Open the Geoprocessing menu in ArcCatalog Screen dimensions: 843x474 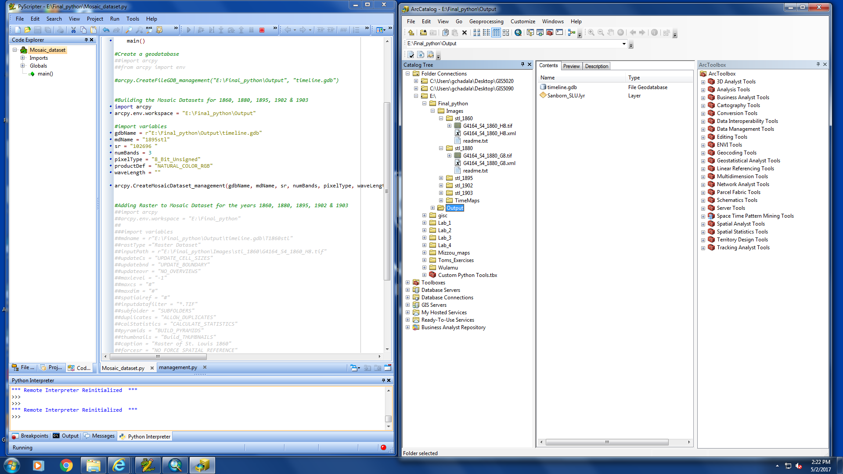click(486, 22)
